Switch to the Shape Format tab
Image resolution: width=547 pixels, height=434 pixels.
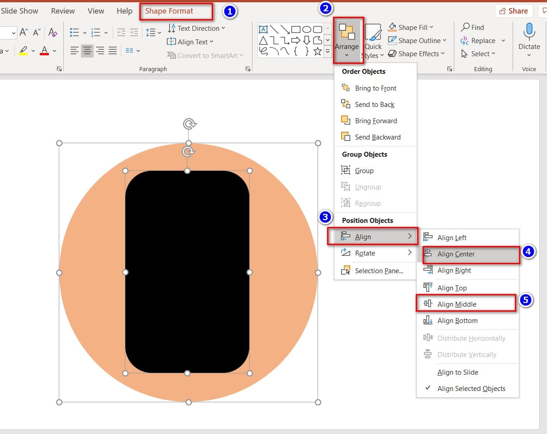click(169, 11)
